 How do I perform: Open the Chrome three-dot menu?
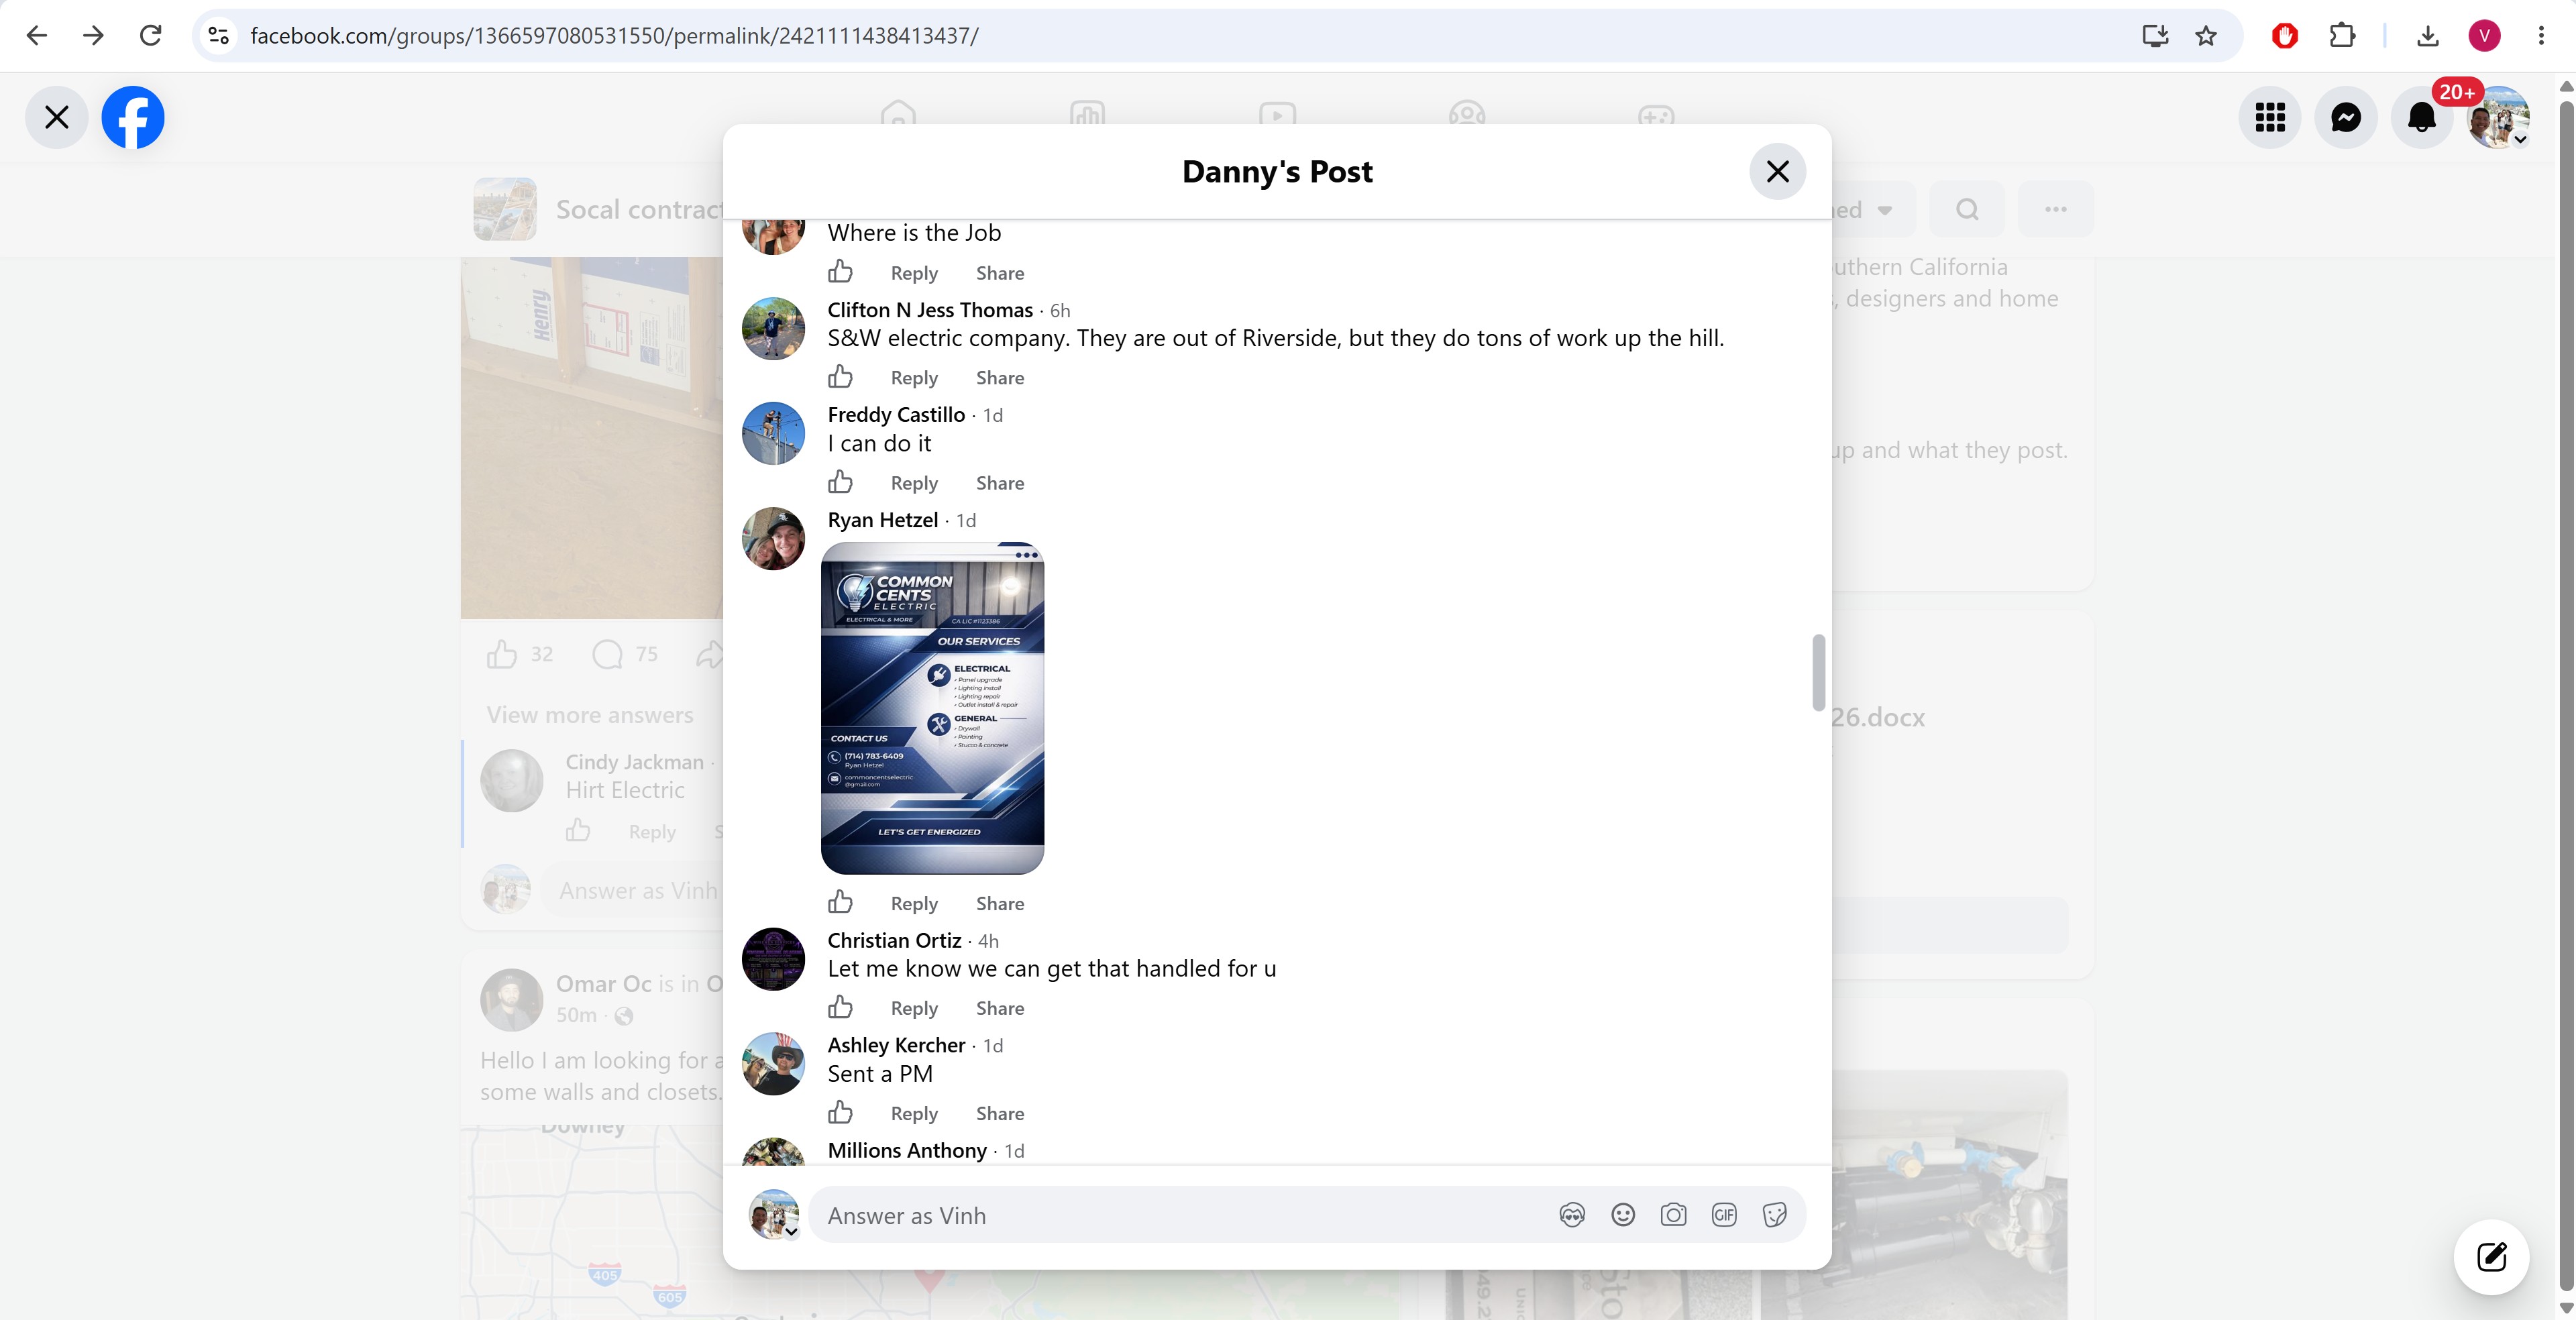click(x=2541, y=36)
